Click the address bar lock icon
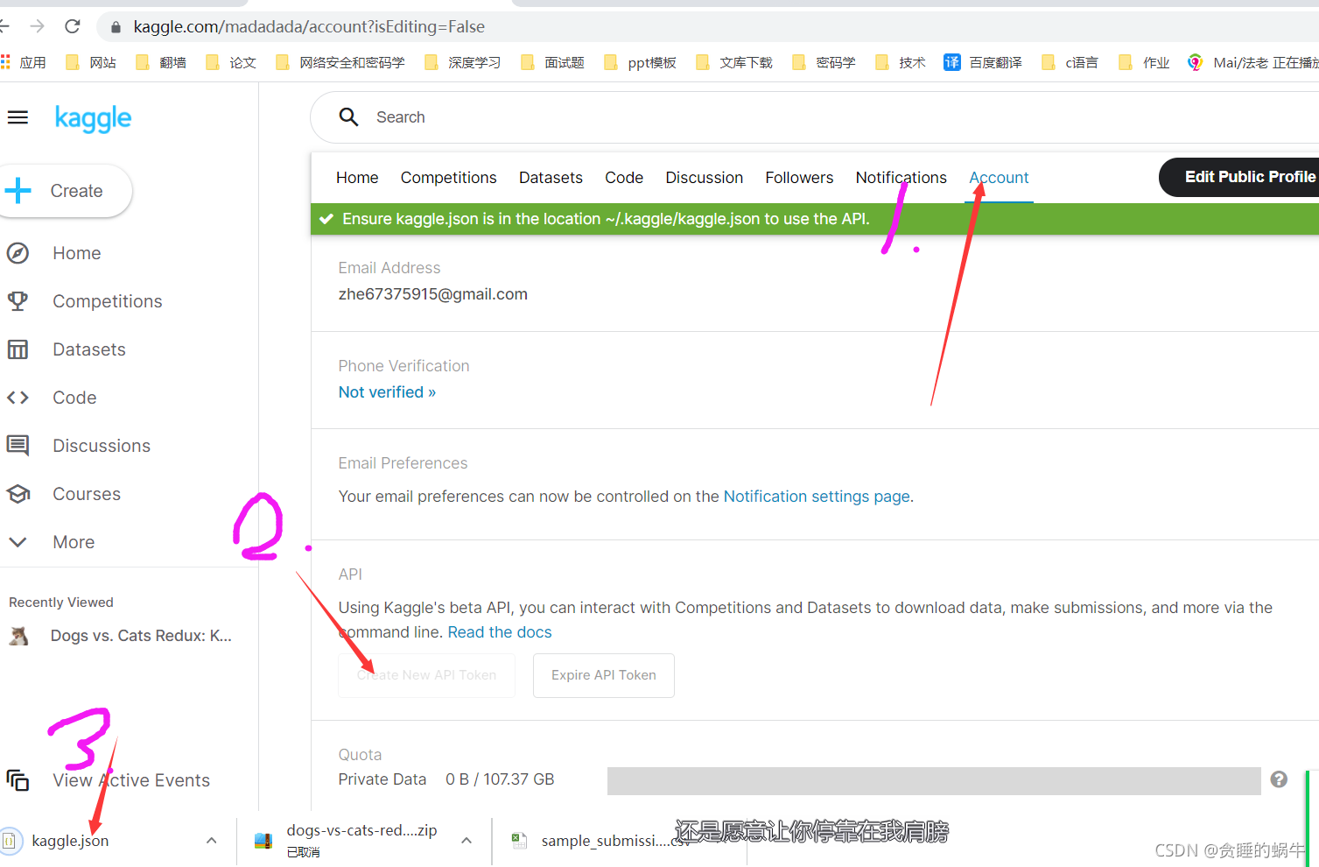Viewport: 1319px width, 867px height. 116,27
